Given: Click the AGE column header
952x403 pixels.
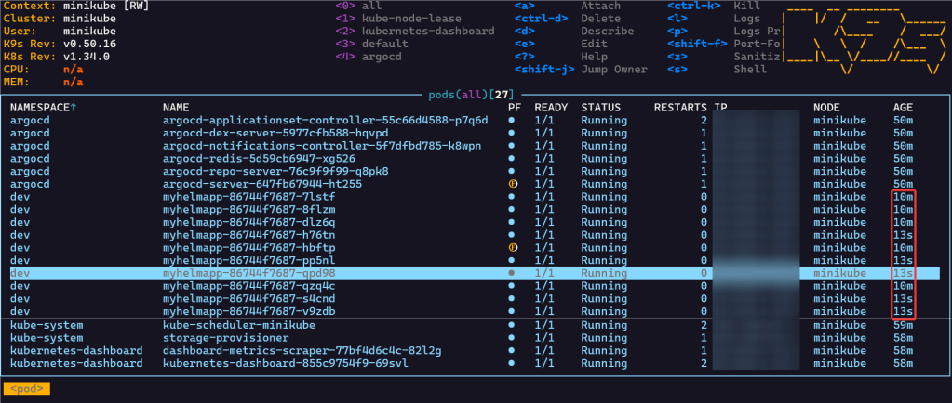Looking at the screenshot, I should pyautogui.click(x=903, y=109).
